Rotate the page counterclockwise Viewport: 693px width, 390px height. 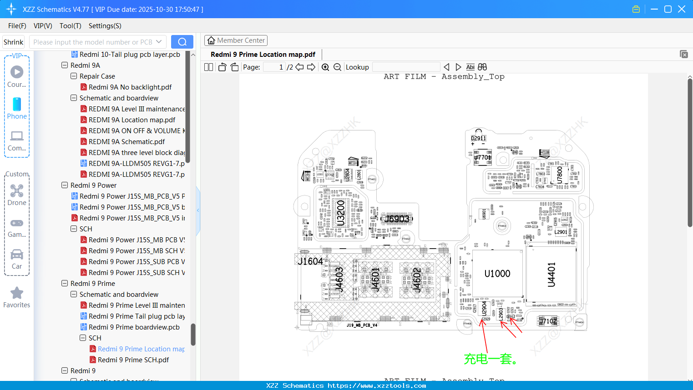pos(222,67)
